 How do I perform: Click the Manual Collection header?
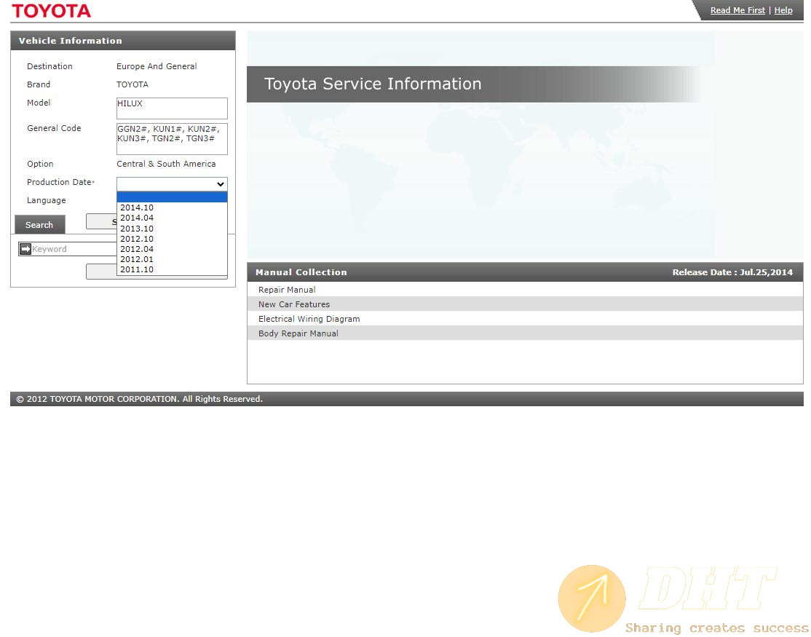(301, 272)
